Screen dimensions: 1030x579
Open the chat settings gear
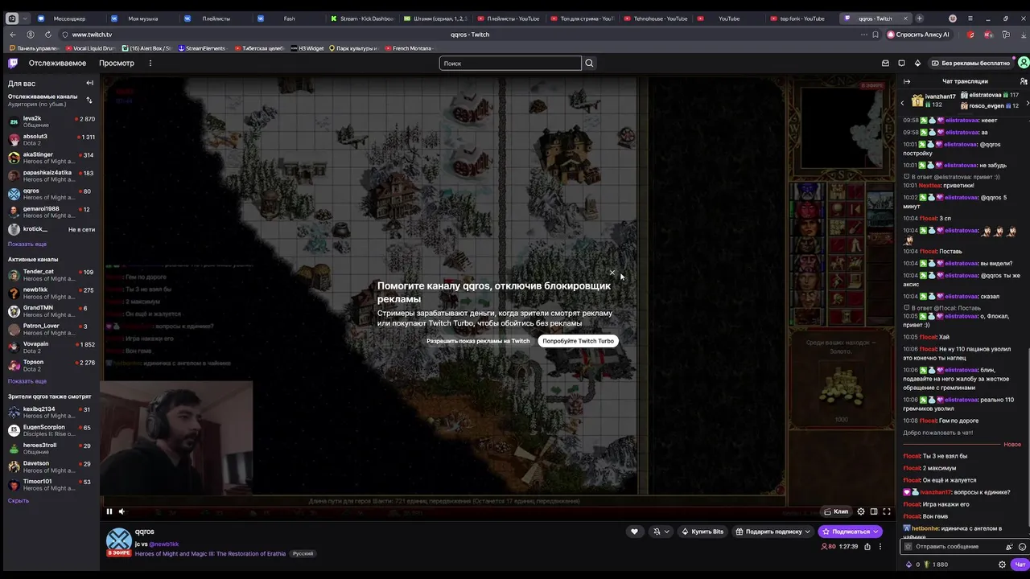pyautogui.click(x=1002, y=565)
